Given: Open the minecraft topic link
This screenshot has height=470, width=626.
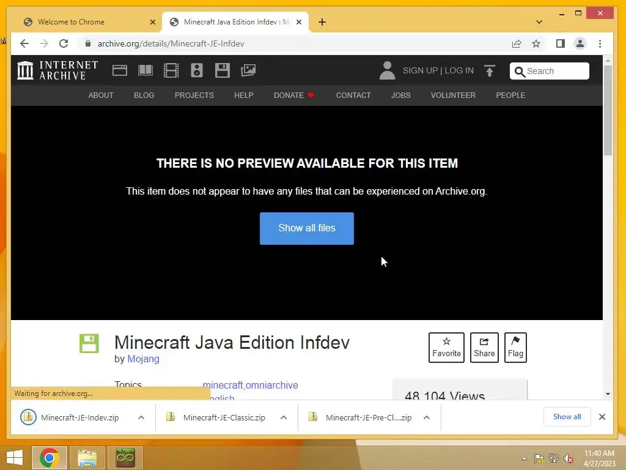Looking at the screenshot, I should (x=223, y=386).
